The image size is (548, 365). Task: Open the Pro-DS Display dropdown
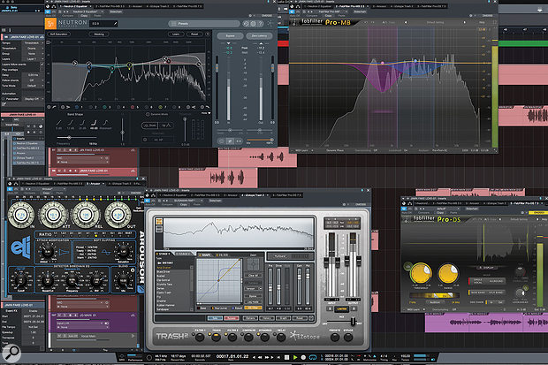488,268
